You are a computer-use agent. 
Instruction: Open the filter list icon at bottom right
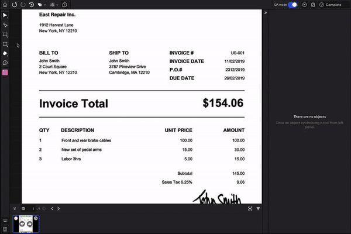coord(258,209)
